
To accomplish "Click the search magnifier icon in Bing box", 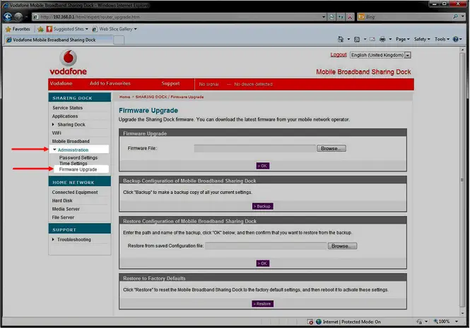I will coord(455,17).
